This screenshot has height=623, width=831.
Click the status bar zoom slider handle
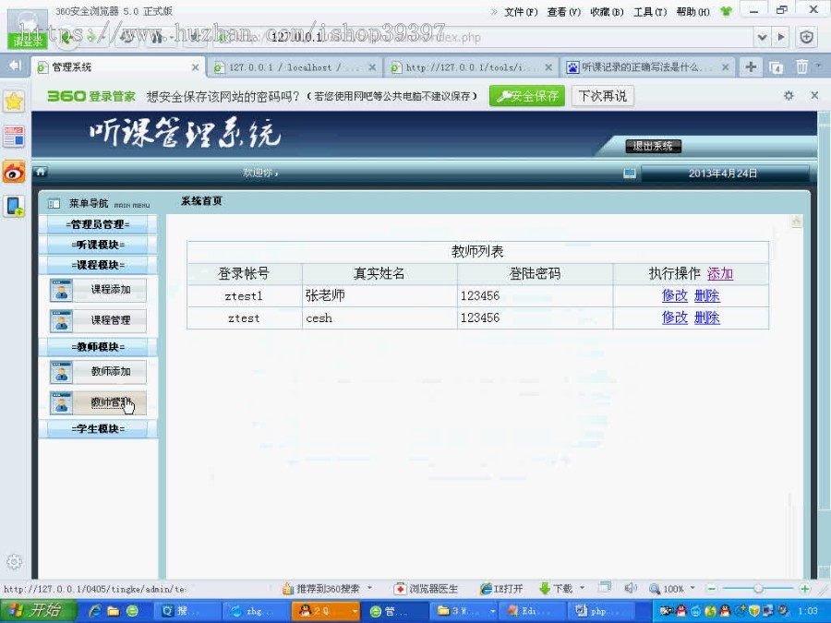pos(758,589)
